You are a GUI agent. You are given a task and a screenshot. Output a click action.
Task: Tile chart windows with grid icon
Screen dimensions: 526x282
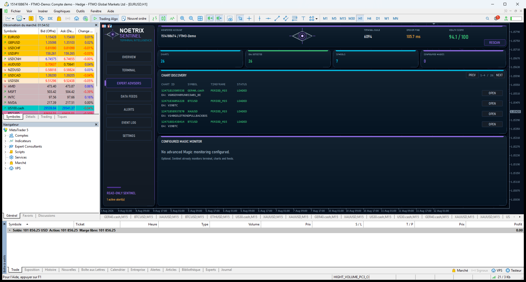tap(200, 18)
